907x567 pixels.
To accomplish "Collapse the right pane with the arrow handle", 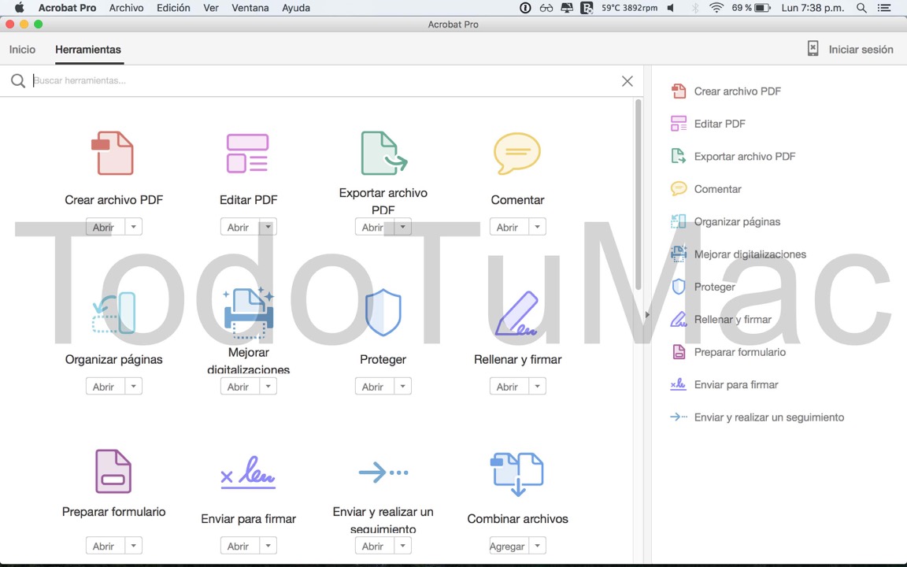I will tap(647, 315).
